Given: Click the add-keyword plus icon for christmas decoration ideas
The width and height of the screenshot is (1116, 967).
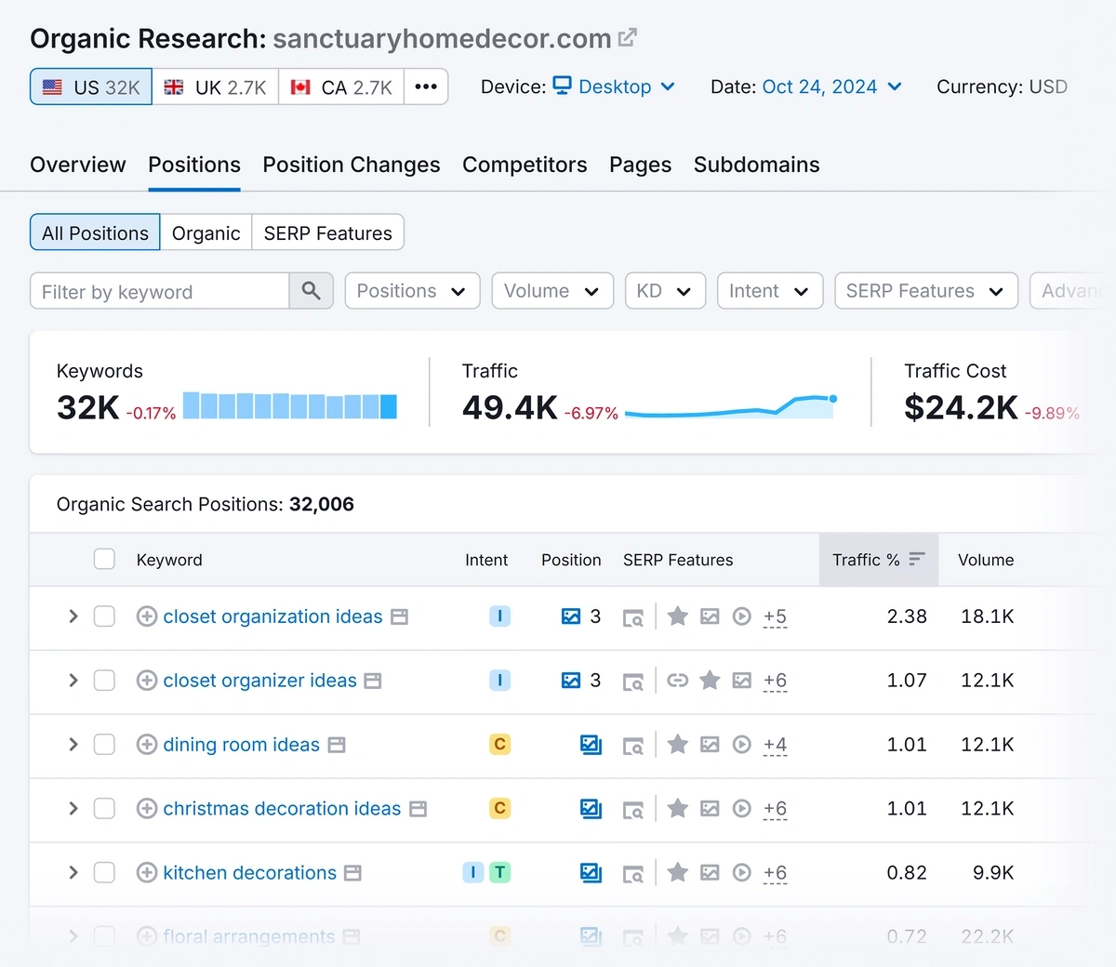Looking at the screenshot, I should (x=147, y=809).
